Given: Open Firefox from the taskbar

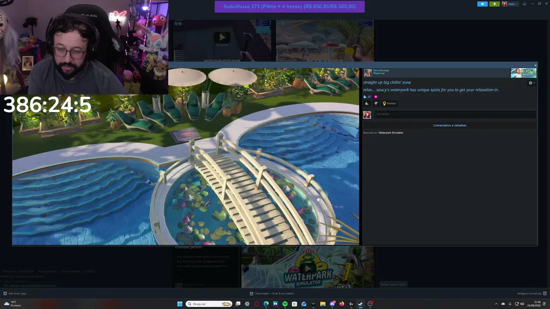Looking at the screenshot, I should coord(342,304).
